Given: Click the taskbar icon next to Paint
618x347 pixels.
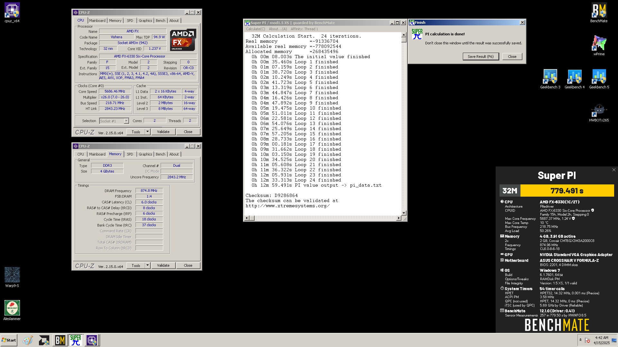Looking at the screenshot, I should coord(44,340).
